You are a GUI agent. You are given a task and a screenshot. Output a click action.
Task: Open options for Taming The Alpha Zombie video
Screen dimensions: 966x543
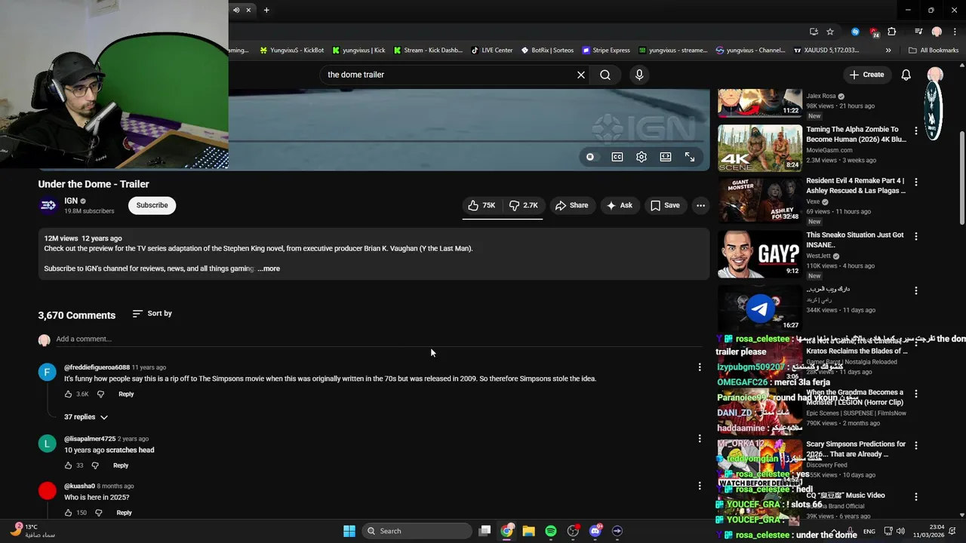[x=916, y=130]
